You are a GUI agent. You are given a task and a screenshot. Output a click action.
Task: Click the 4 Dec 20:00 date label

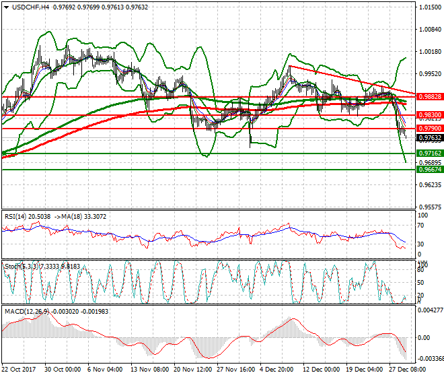[x=276, y=370]
